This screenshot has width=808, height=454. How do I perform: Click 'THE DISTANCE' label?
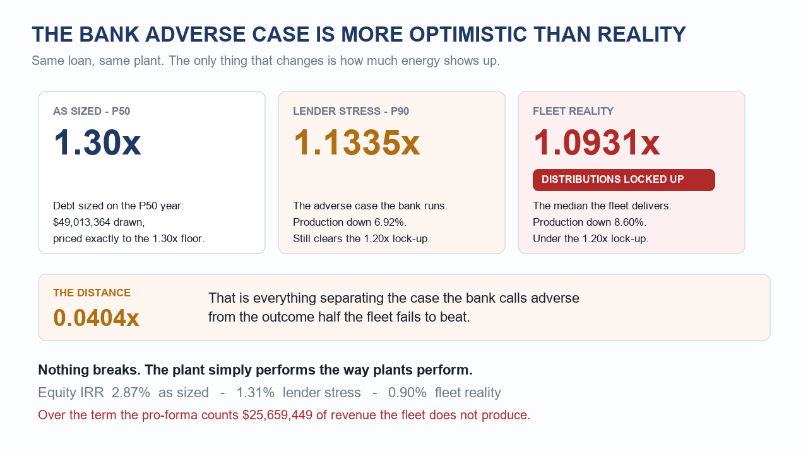click(x=92, y=293)
